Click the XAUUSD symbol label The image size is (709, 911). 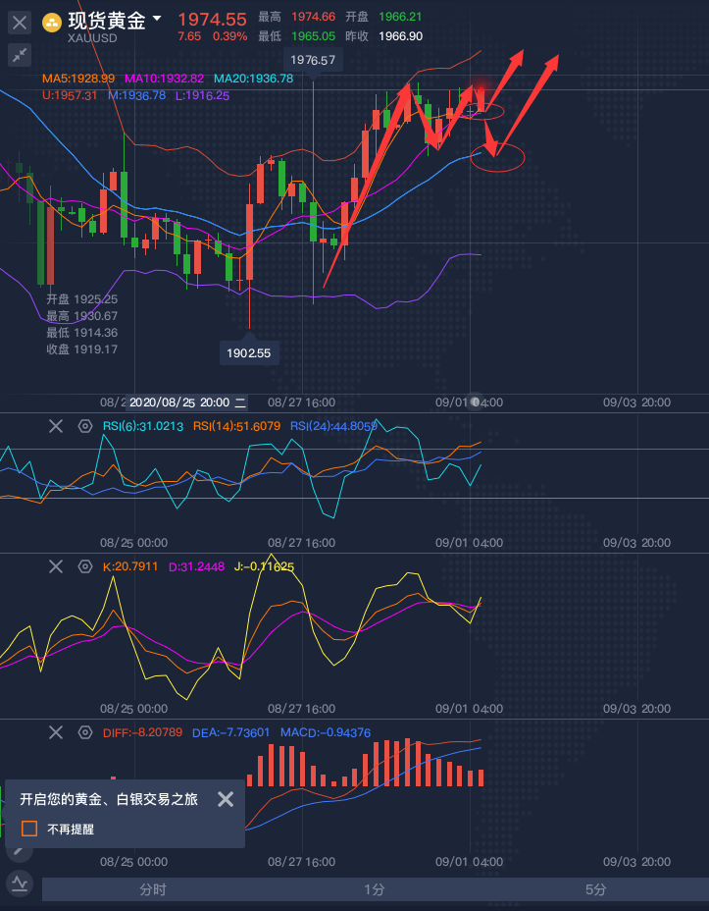(x=93, y=38)
